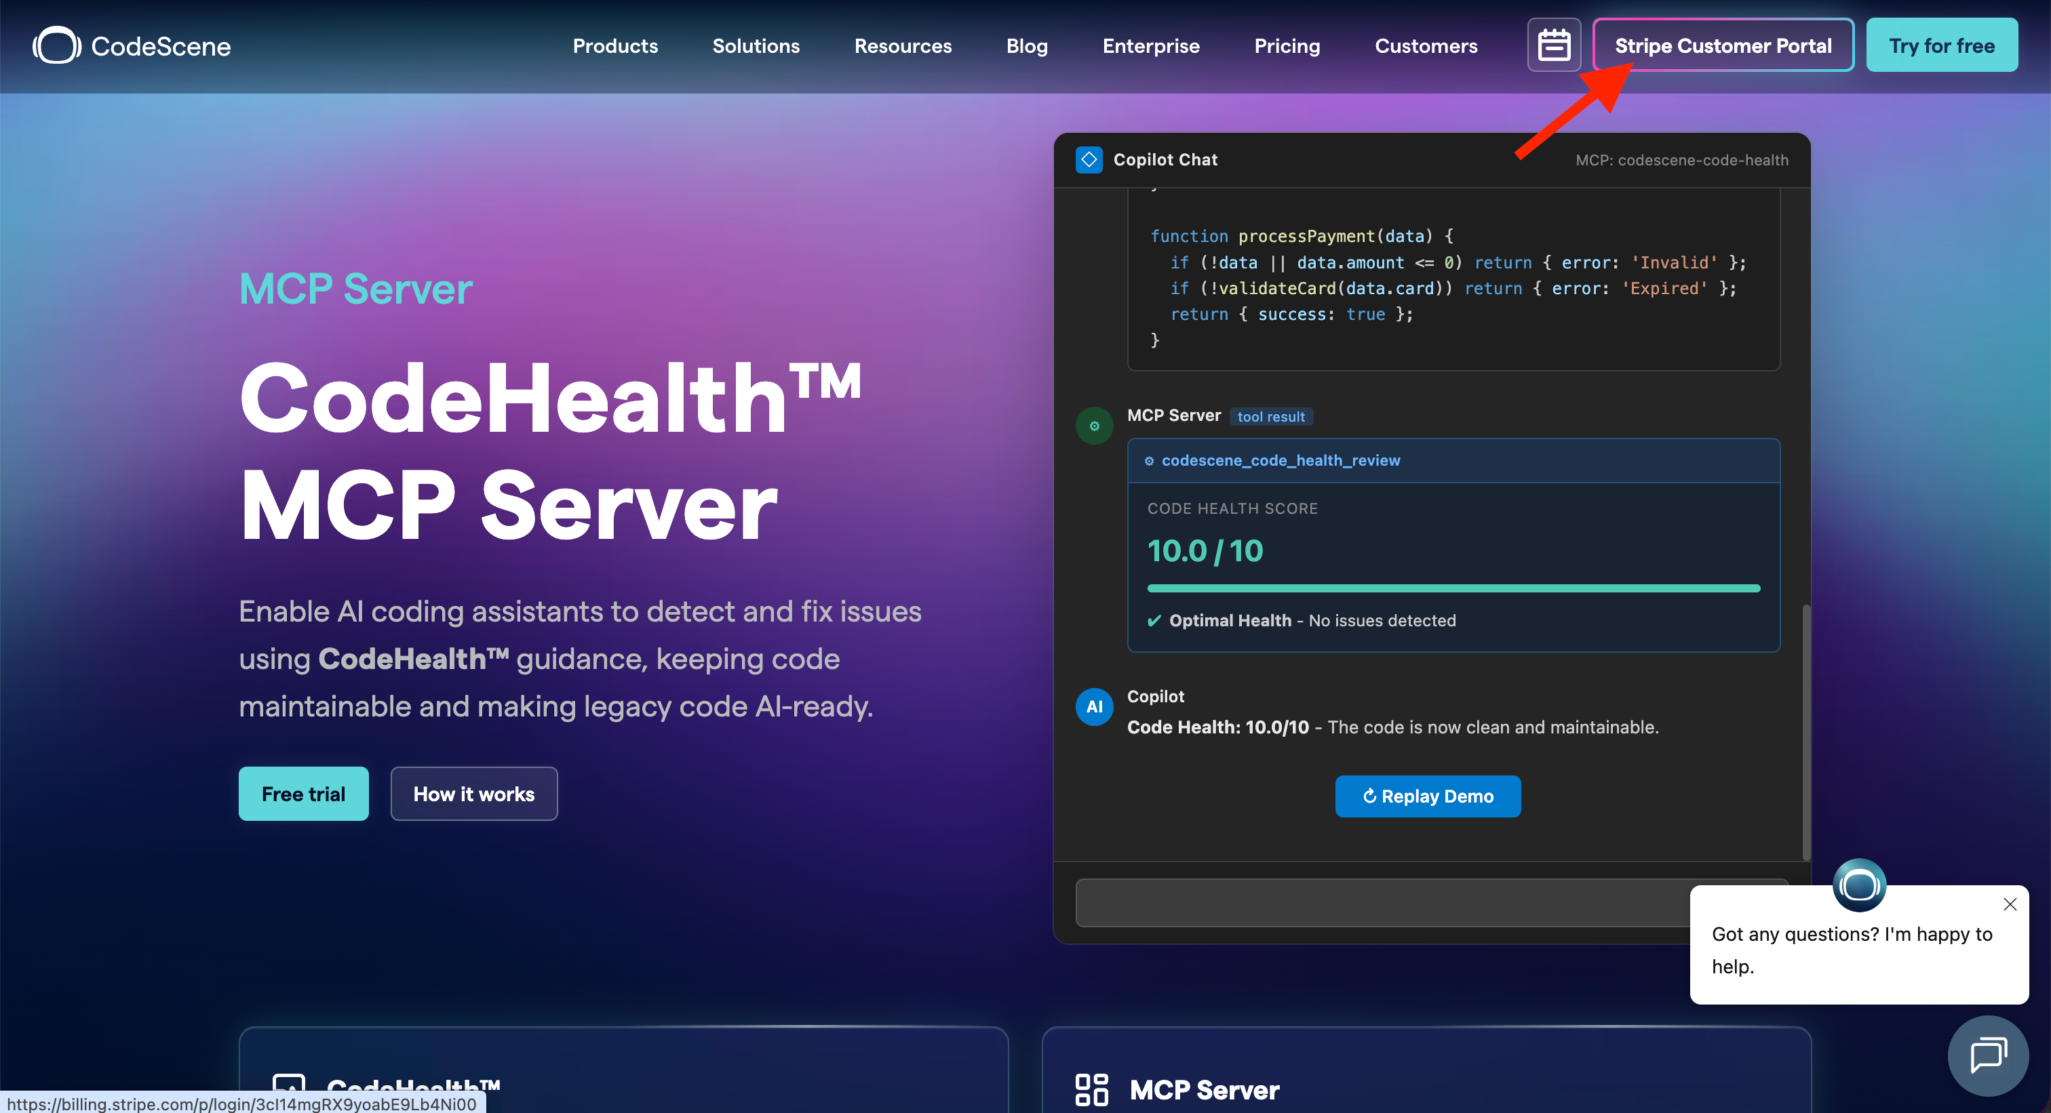Image resolution: width=2051 pixels, height=1113 pixels.
Task: Start the Free trial
Action: [303, 793]
